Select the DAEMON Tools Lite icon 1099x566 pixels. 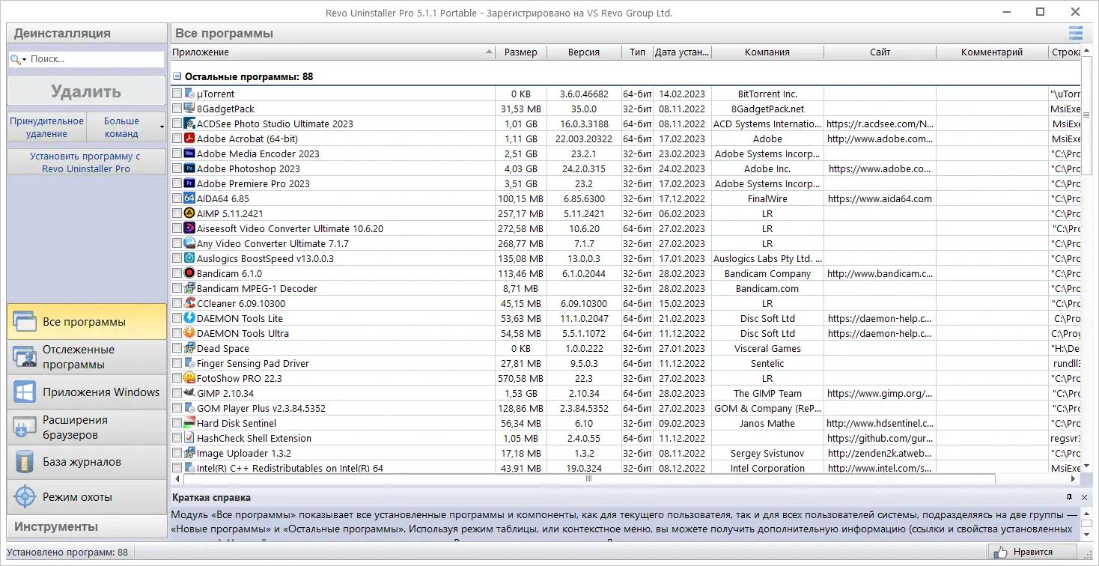point(189,318)
